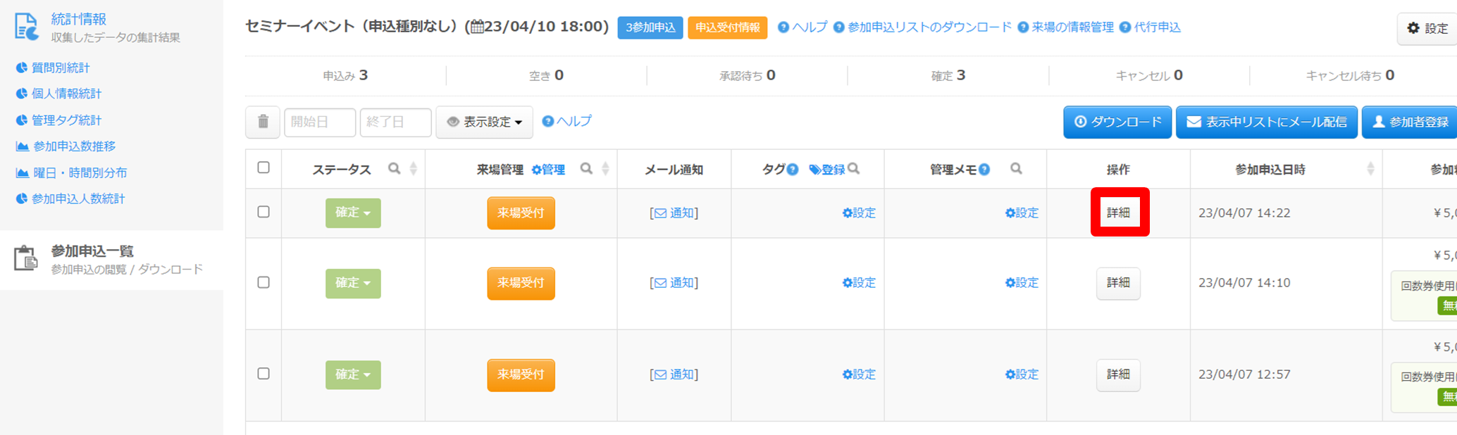
Task: Click the 開始日 date input field
Action: 320,122
